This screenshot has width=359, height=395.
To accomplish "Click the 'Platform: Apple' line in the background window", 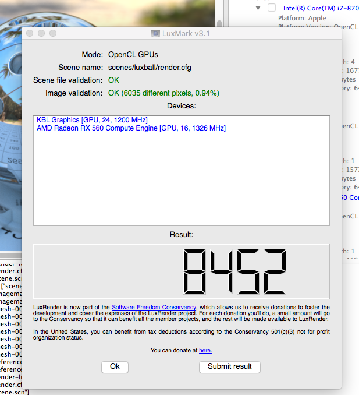I will point(302,18).
